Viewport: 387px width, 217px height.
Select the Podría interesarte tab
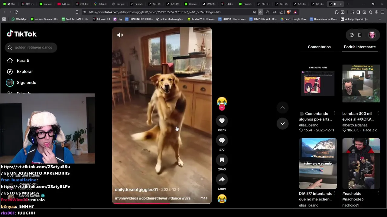(x=360, y=47)
